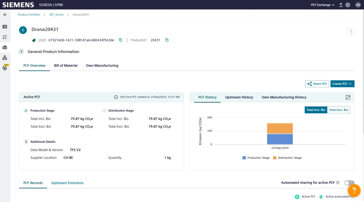Open the orange help question mark

pyautogui.click(x=354, y=191)
